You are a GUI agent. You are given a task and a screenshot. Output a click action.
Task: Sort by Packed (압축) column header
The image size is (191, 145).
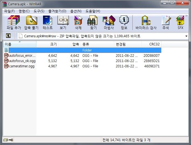(70, 44)
